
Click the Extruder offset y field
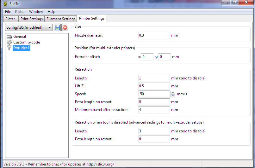click(x=165, y=57)
